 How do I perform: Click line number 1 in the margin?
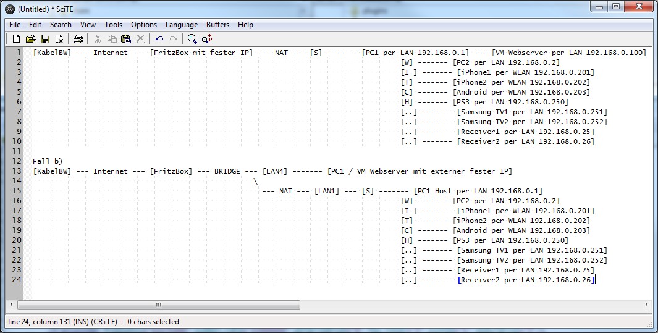pyautogui.click(x=18, y=53)
